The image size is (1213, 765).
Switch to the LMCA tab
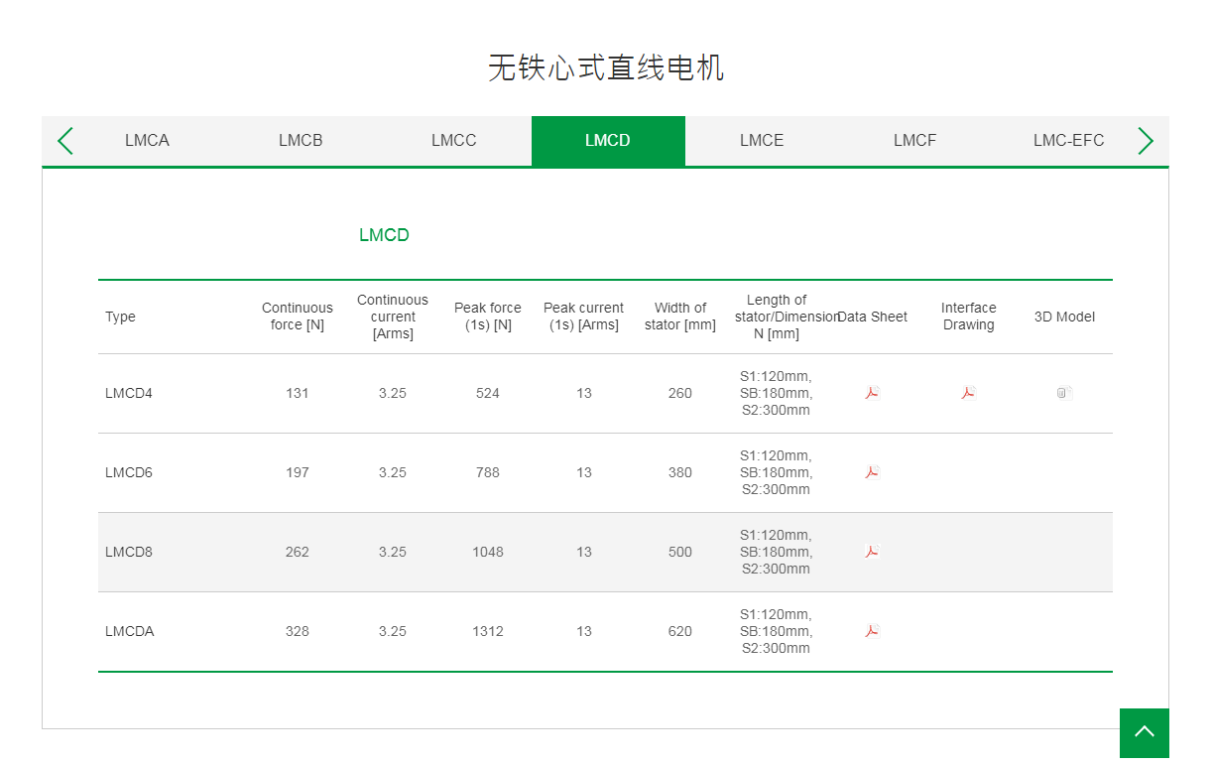pos(147,141)
